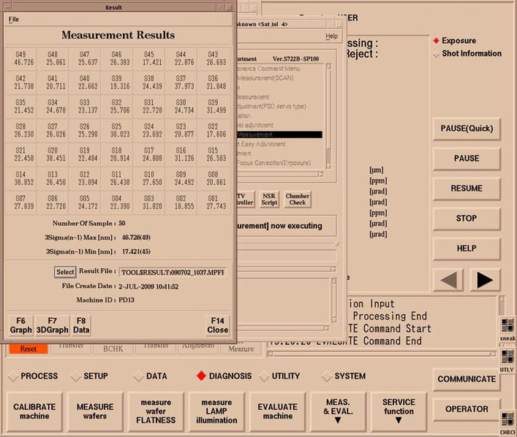
Task: Click the RESUME button
Action: 467,189
